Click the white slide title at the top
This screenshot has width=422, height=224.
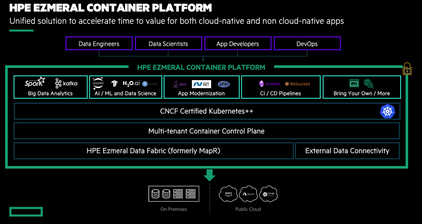click(110, 8)
